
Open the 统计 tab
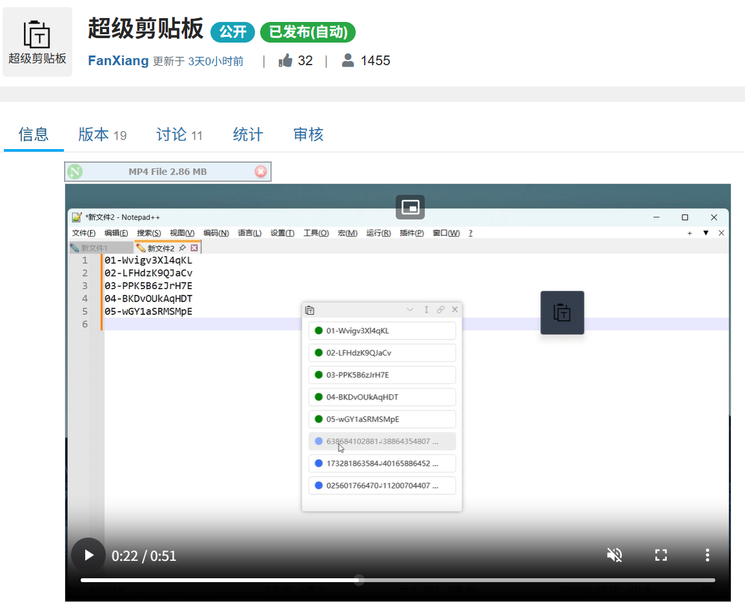[x=247, y=134]
